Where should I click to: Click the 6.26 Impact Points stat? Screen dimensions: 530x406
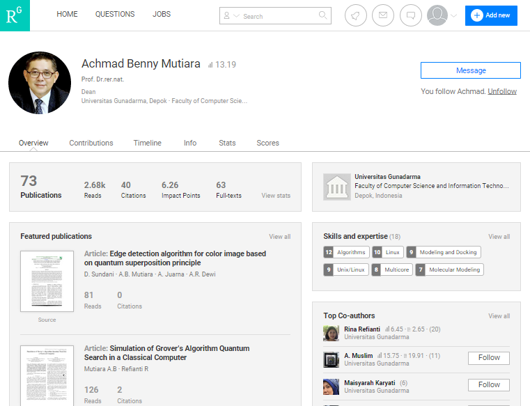point(181,189)
